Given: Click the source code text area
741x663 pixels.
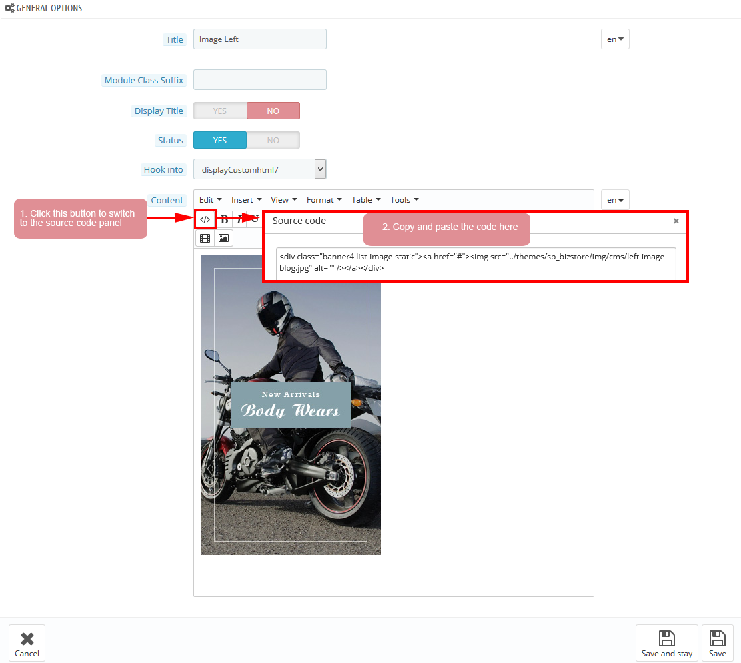Looking at the screenshot, I should 476,263.
